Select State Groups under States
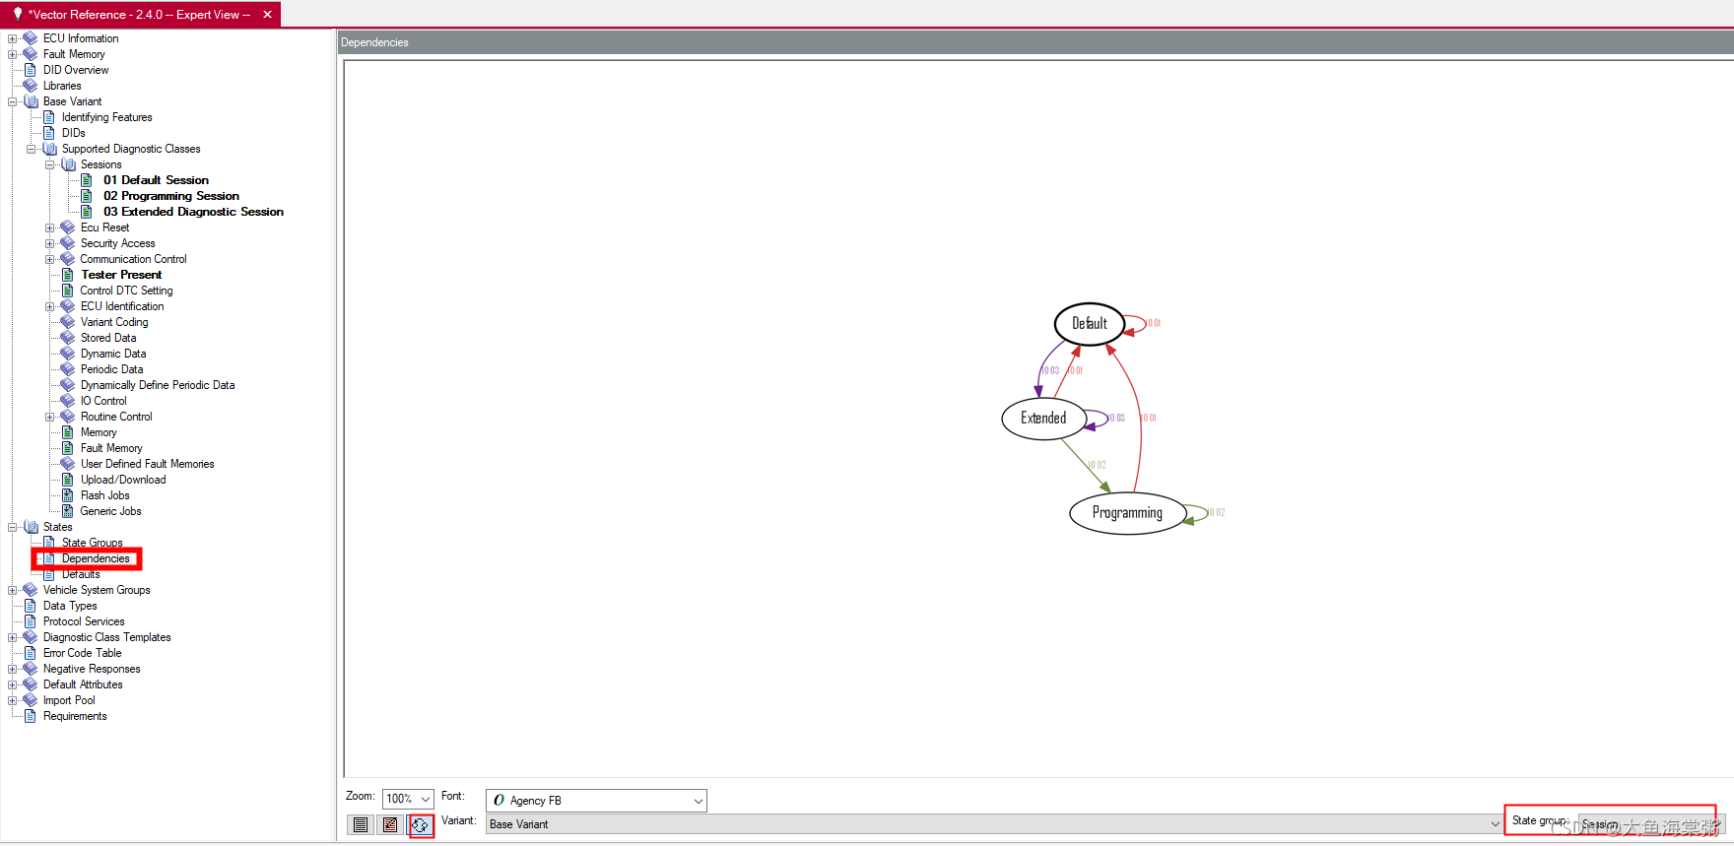 [92, 543]
